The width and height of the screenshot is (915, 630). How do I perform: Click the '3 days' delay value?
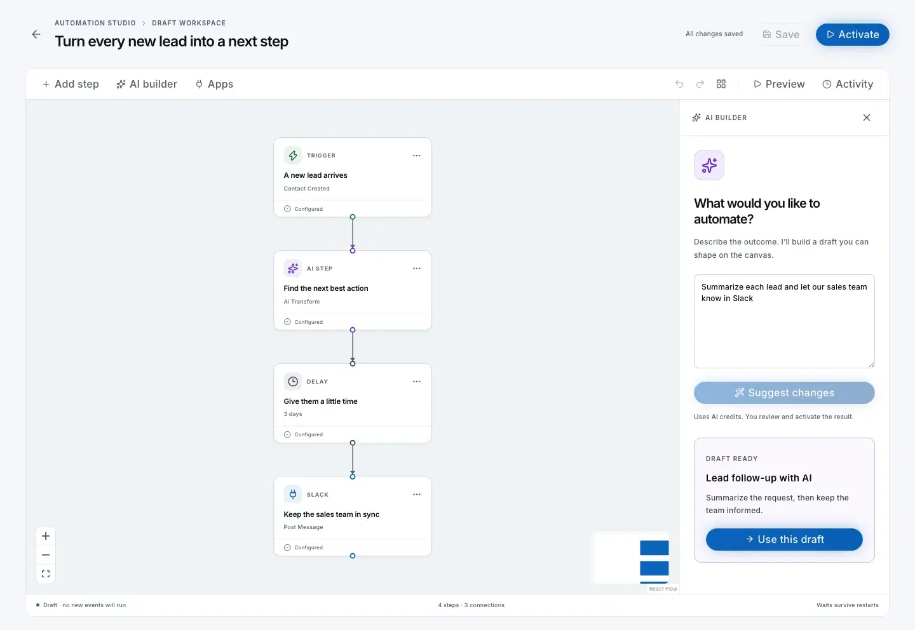(293, 414)
